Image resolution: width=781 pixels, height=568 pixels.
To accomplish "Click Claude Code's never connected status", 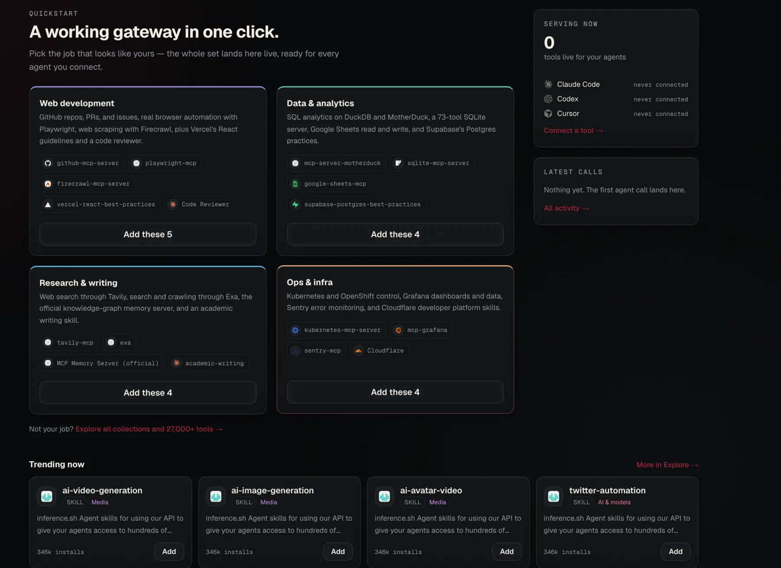I will 661,85.
